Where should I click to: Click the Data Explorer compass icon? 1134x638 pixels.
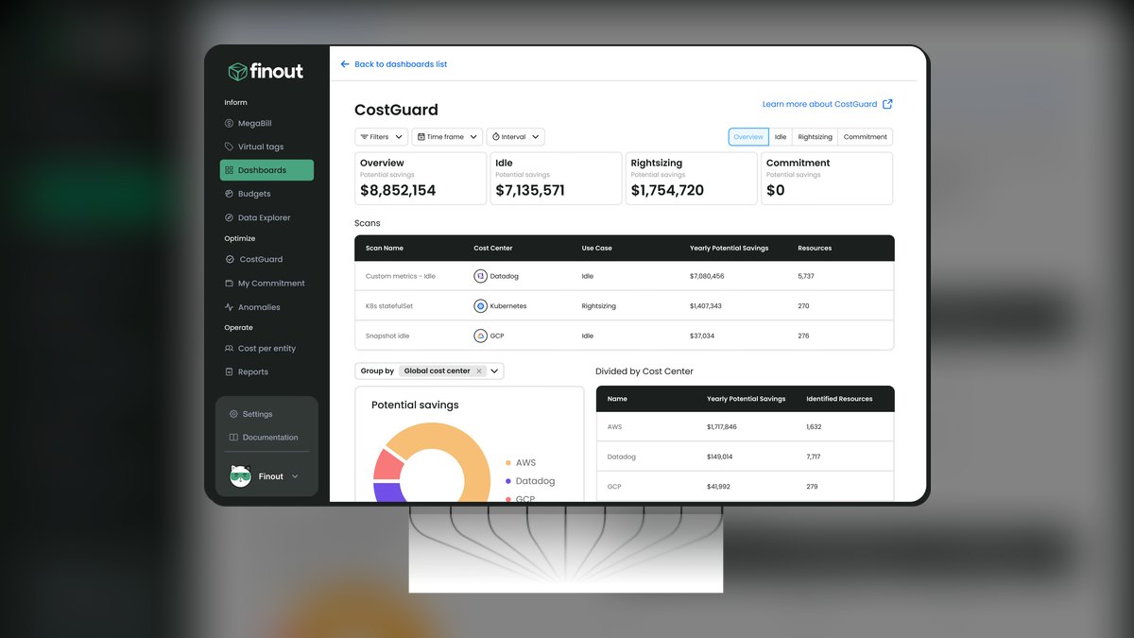229,217
